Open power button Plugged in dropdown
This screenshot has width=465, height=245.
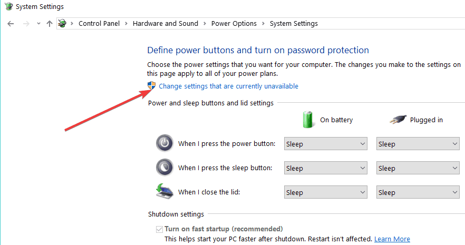tap(418, 144)
